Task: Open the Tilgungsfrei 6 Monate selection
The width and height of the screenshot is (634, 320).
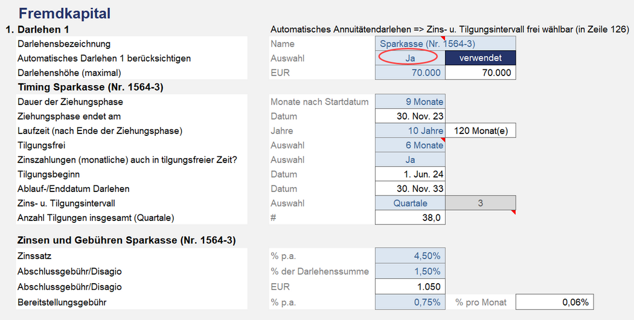Action: click(409, 146)
